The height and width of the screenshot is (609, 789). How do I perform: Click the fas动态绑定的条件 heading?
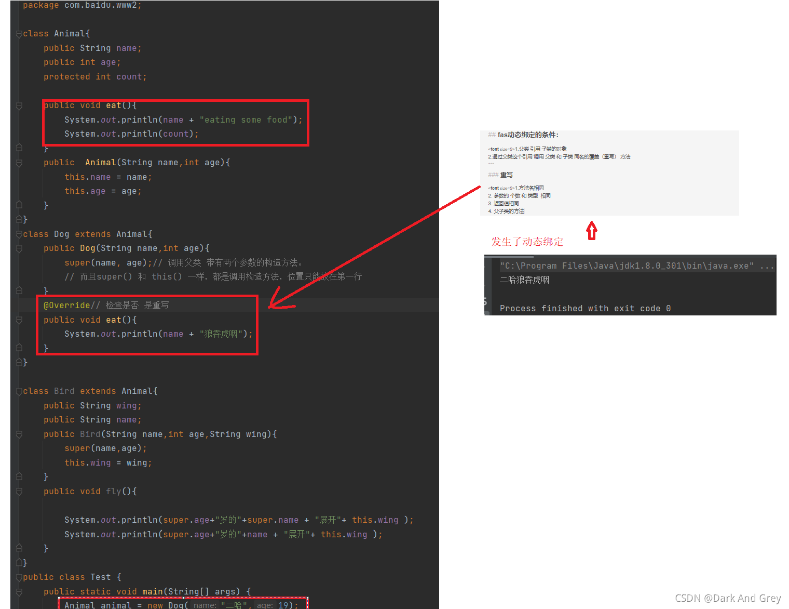[x=523, y=135]
